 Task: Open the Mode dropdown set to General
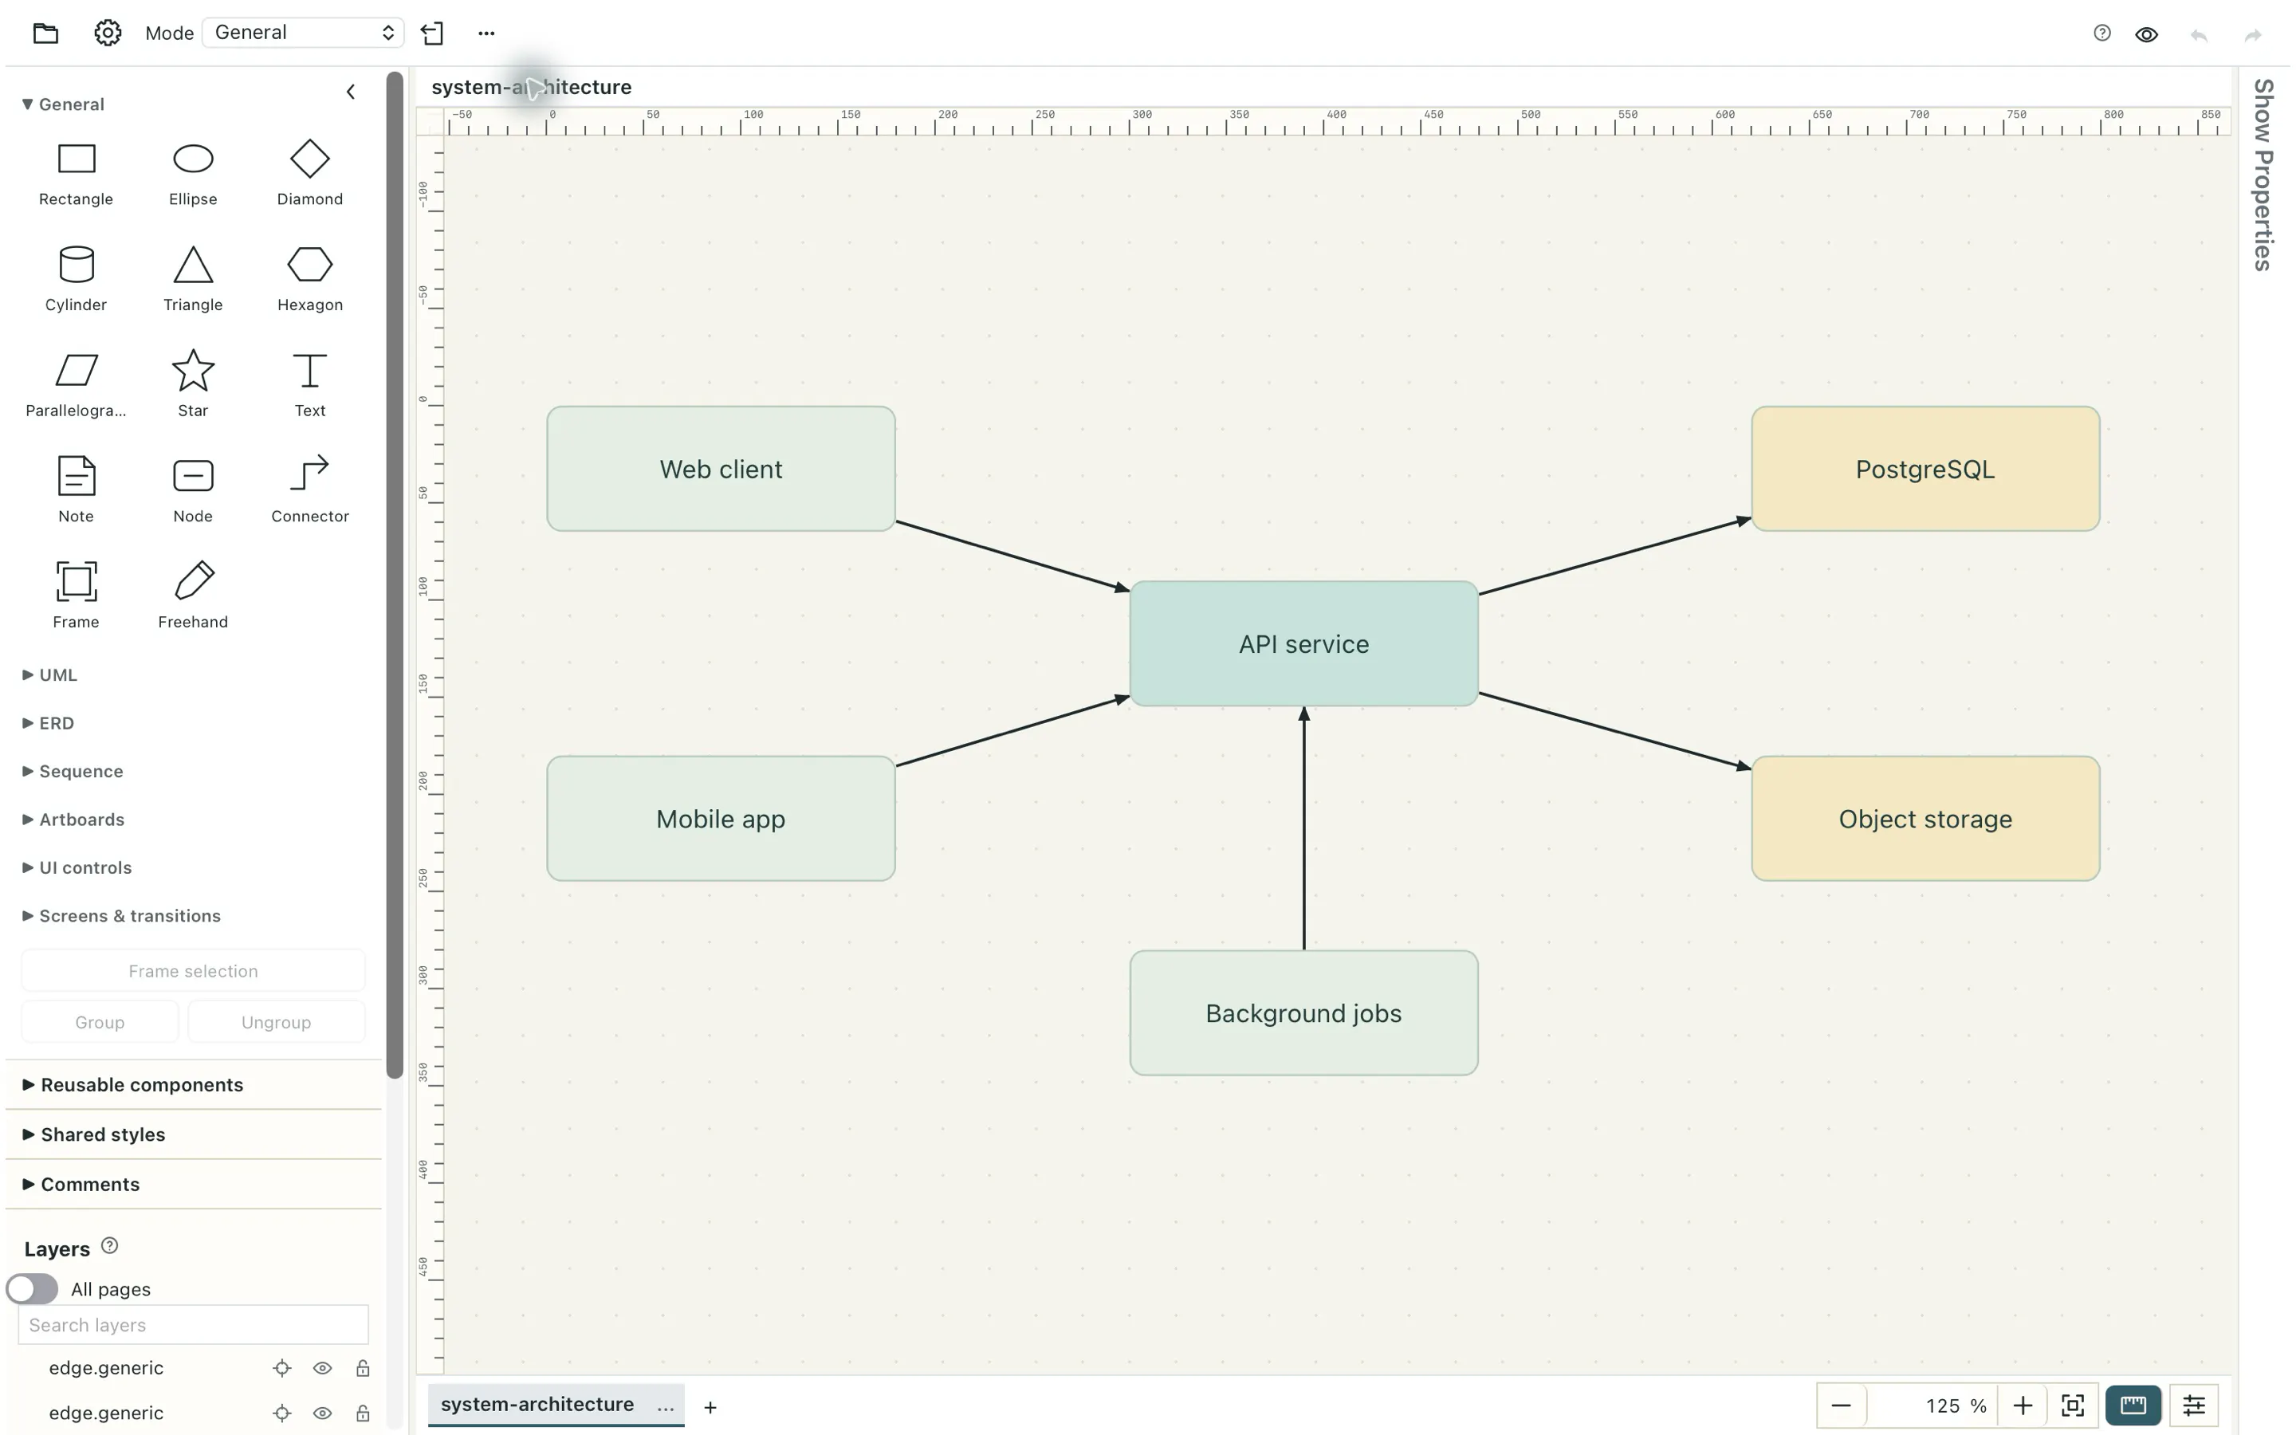point(304,32)
